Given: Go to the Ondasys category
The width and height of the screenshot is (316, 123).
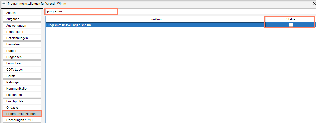Looking at the screenshot, I should click(22, 107).
